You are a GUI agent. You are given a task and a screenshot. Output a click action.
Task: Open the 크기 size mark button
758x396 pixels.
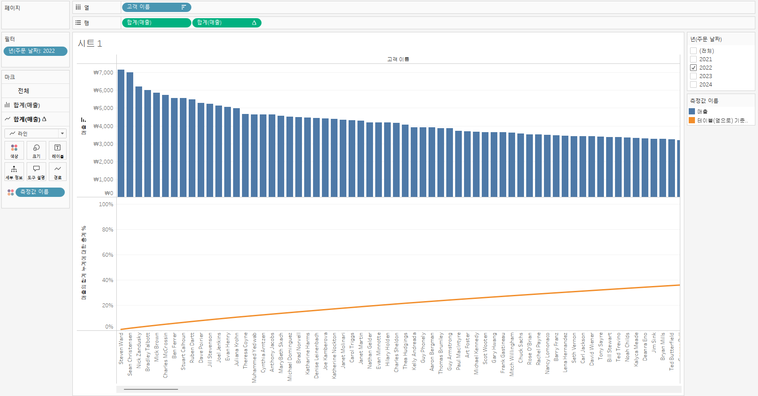tap(36, 150)
